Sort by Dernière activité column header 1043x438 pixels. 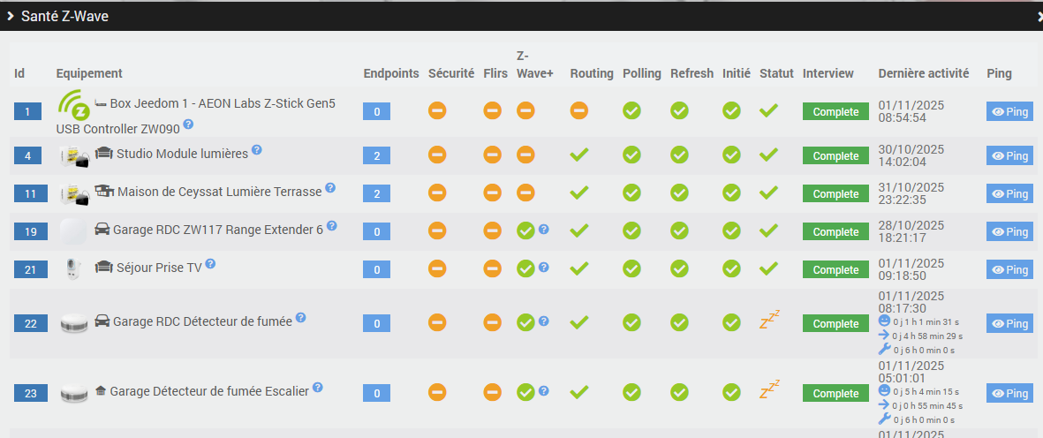(x=923, y=73)
